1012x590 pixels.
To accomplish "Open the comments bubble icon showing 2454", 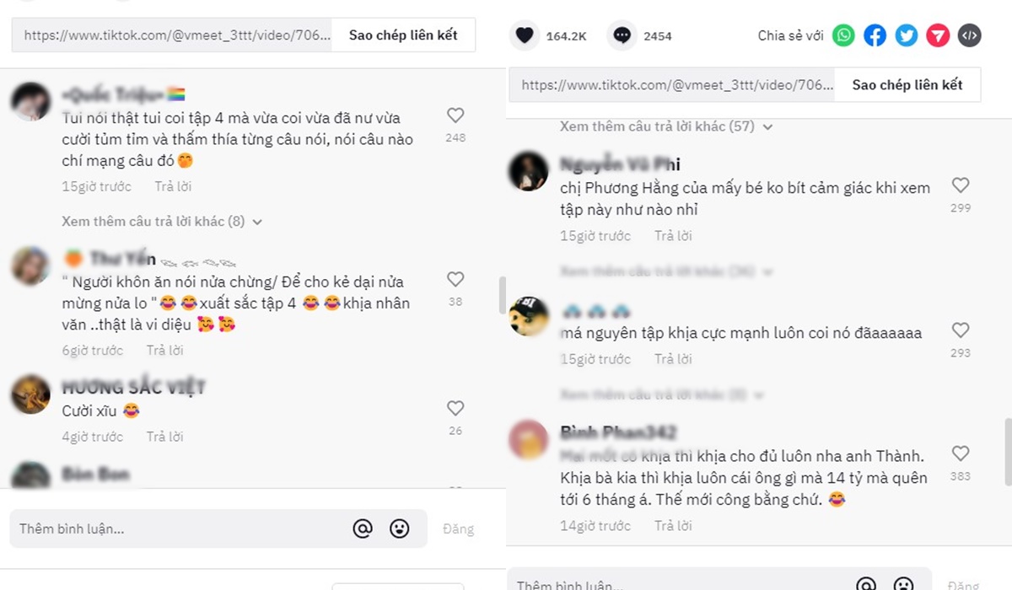I will (x=622, y=35).
